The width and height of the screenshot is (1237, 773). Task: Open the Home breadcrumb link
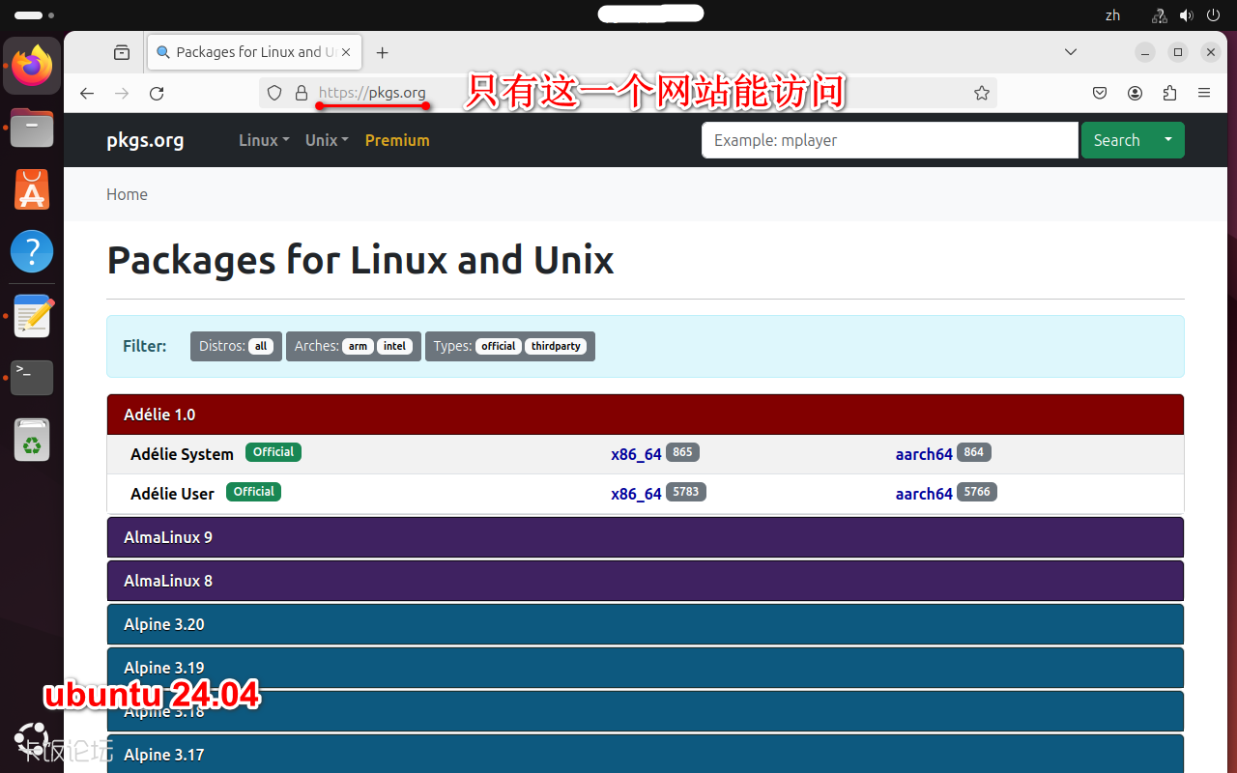click(x=127, y=194)
